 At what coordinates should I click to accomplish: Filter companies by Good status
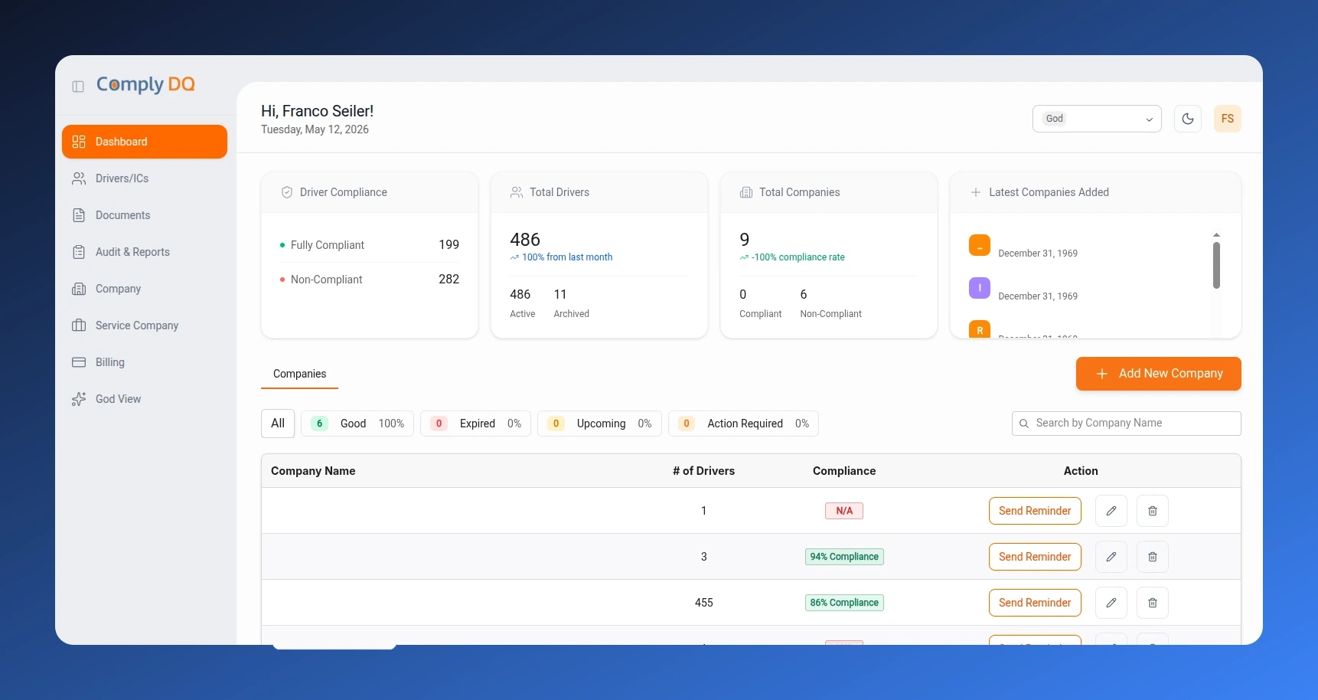pos(357,424)
